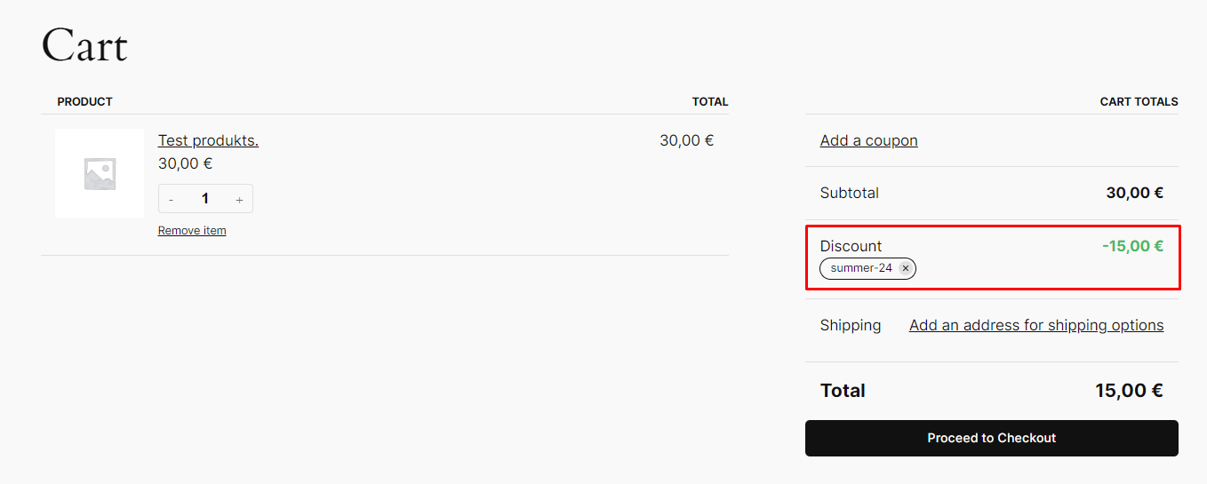Remove the summer-24 coupon with the x icon
The image size is (1207, 484).
(x=905, y=268)
